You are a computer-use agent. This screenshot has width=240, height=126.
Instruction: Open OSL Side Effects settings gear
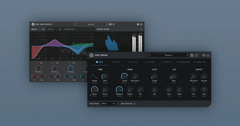pos(138,24)
